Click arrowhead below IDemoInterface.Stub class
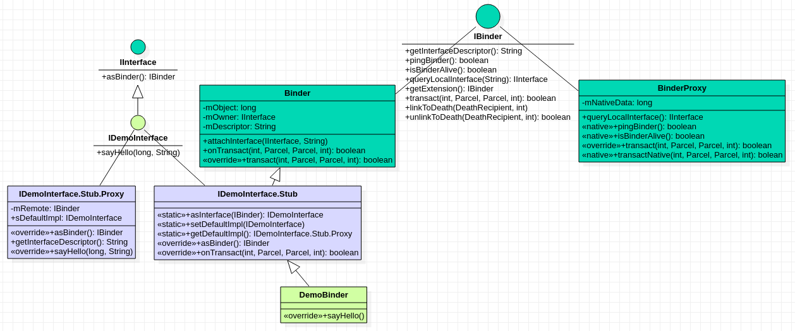This screenshot has width=795, height=331. tap(293, 267)
